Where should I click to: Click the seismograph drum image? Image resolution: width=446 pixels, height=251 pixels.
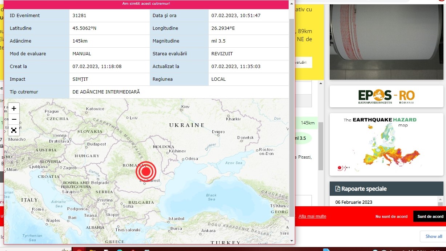[386, 42]
